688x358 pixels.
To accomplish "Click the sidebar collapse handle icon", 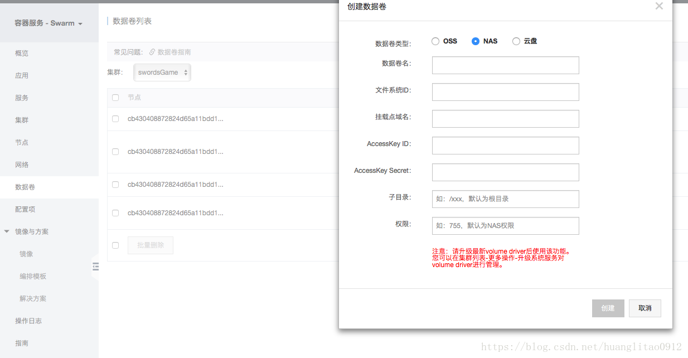I will point(95,267).
